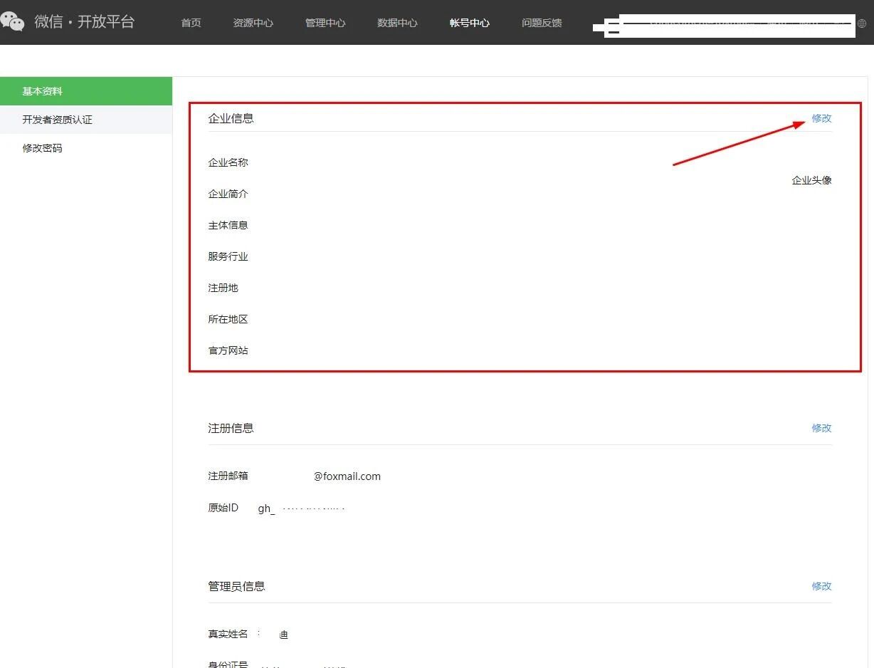
Task: Click the 注册邮箱 label
Action: coord(228,476)
